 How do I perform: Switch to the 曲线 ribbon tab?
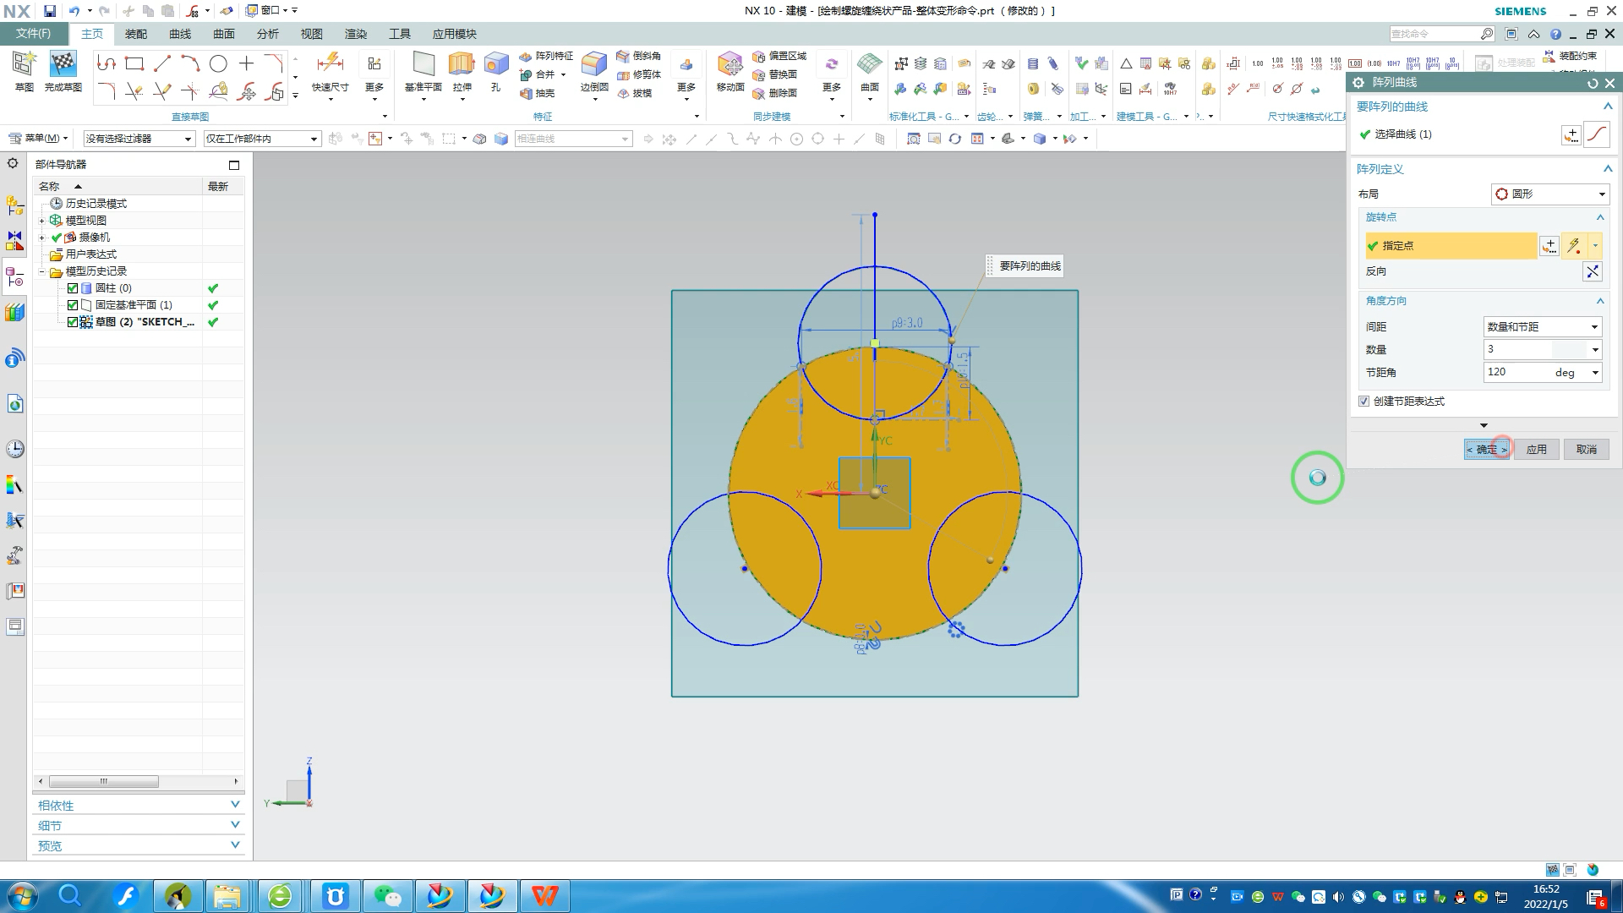click(180, 34)
